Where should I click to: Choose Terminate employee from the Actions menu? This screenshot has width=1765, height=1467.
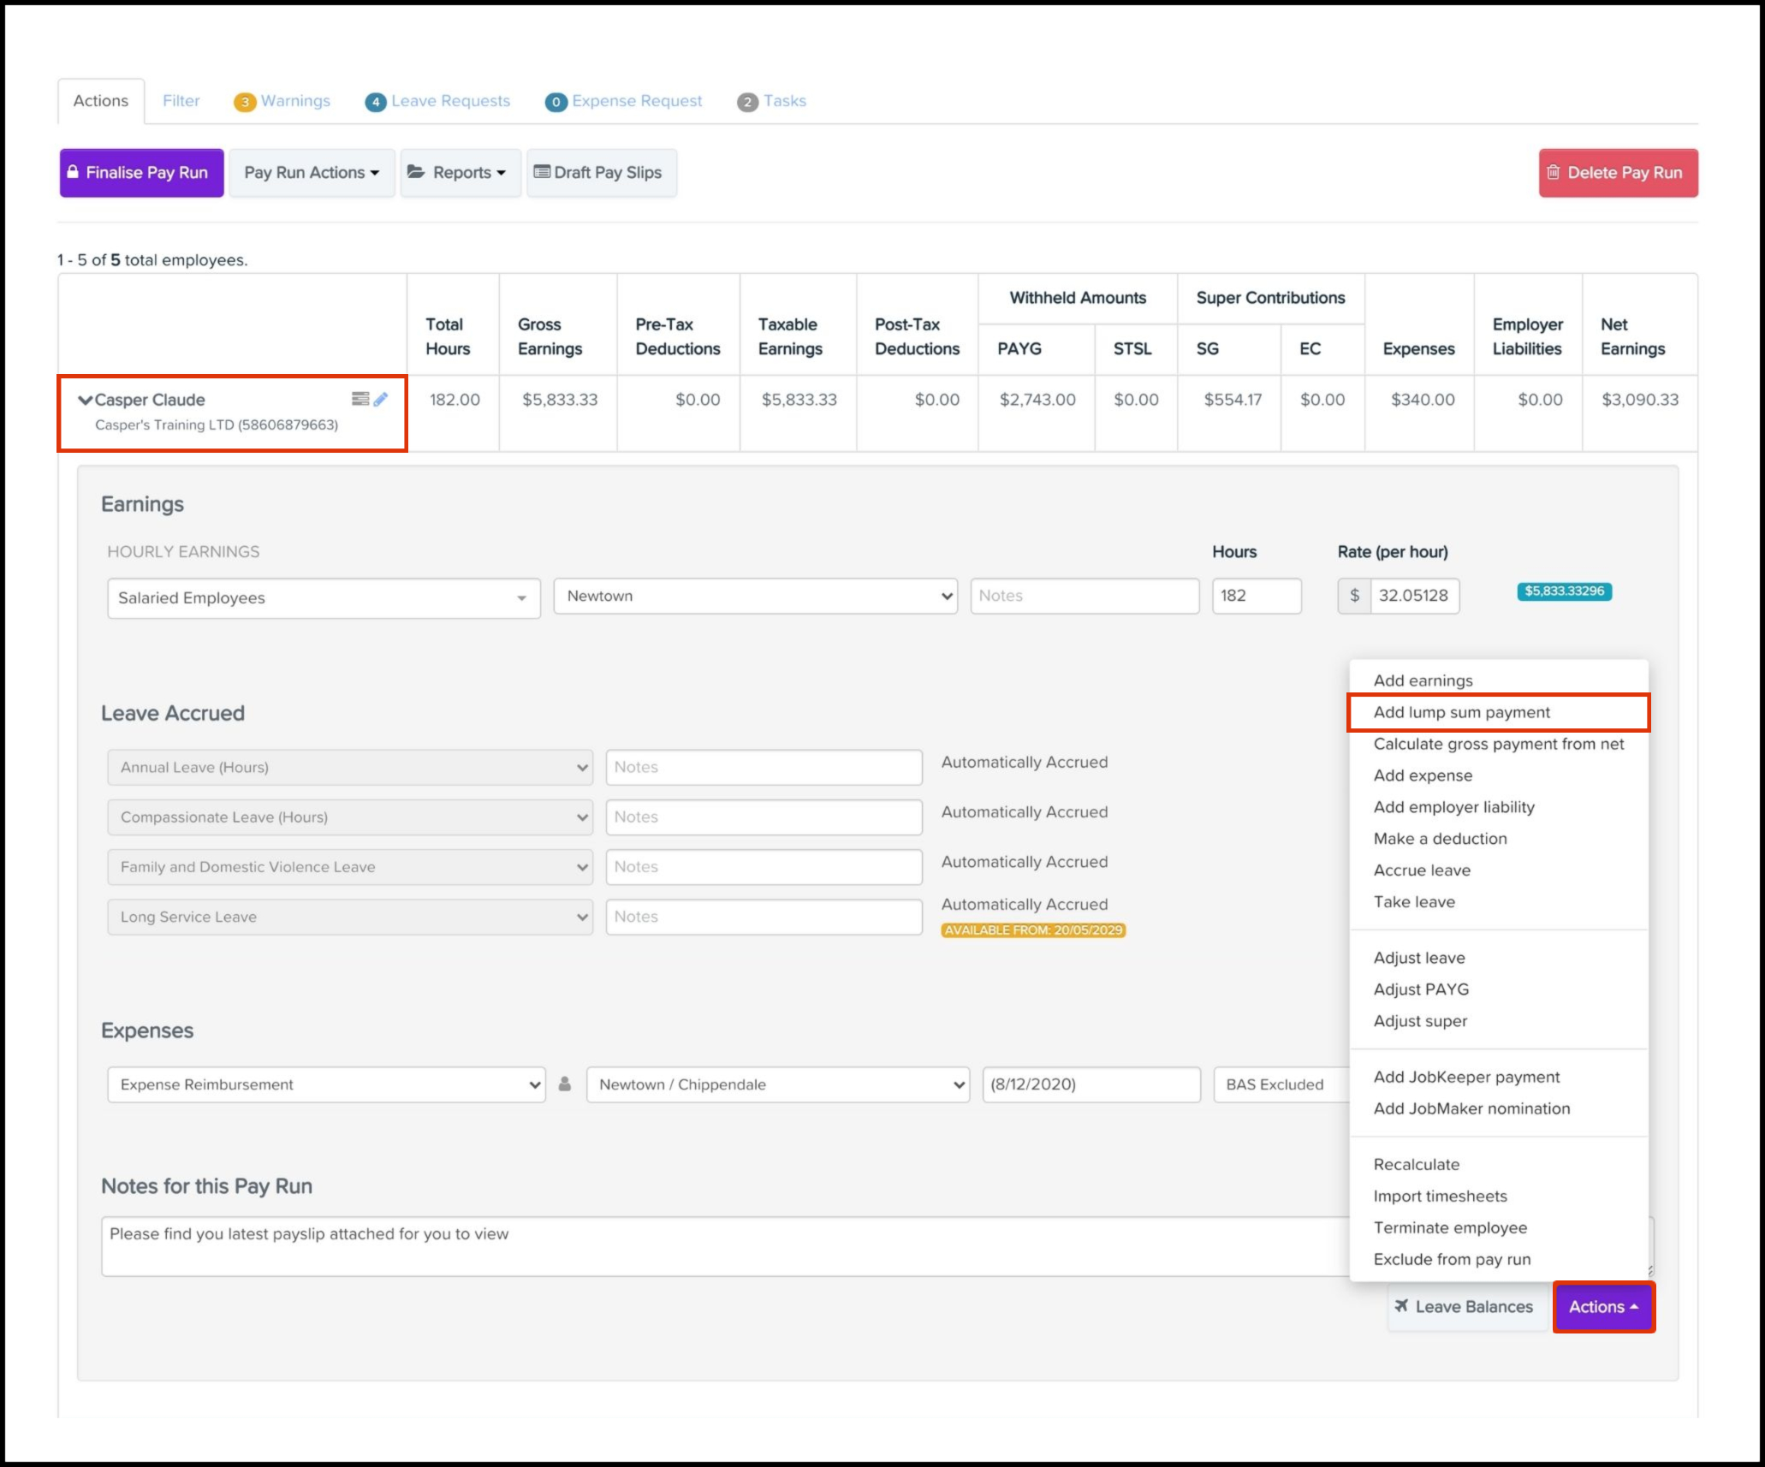(x=1450, y=1227)
